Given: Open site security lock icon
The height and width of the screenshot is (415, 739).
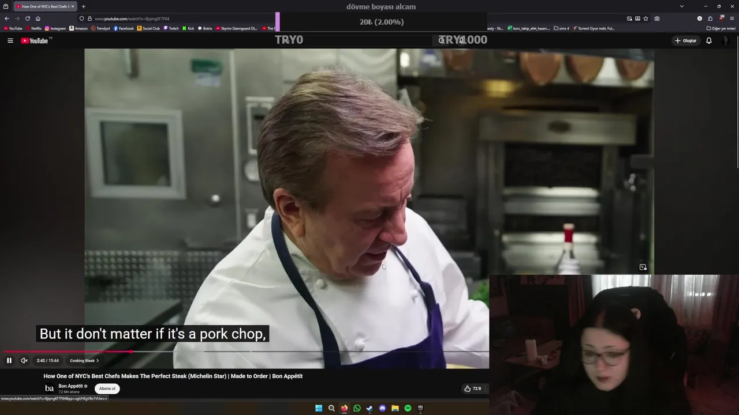Looking at the screenshot, I should tap(89, 18).
